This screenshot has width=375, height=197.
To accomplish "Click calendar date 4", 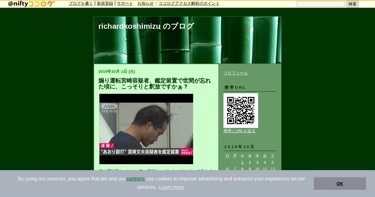I will click(265, 163).
